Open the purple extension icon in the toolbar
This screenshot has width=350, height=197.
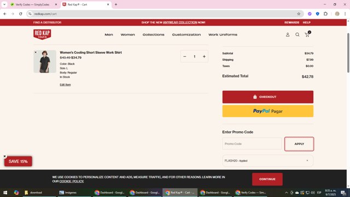[310, 14]
